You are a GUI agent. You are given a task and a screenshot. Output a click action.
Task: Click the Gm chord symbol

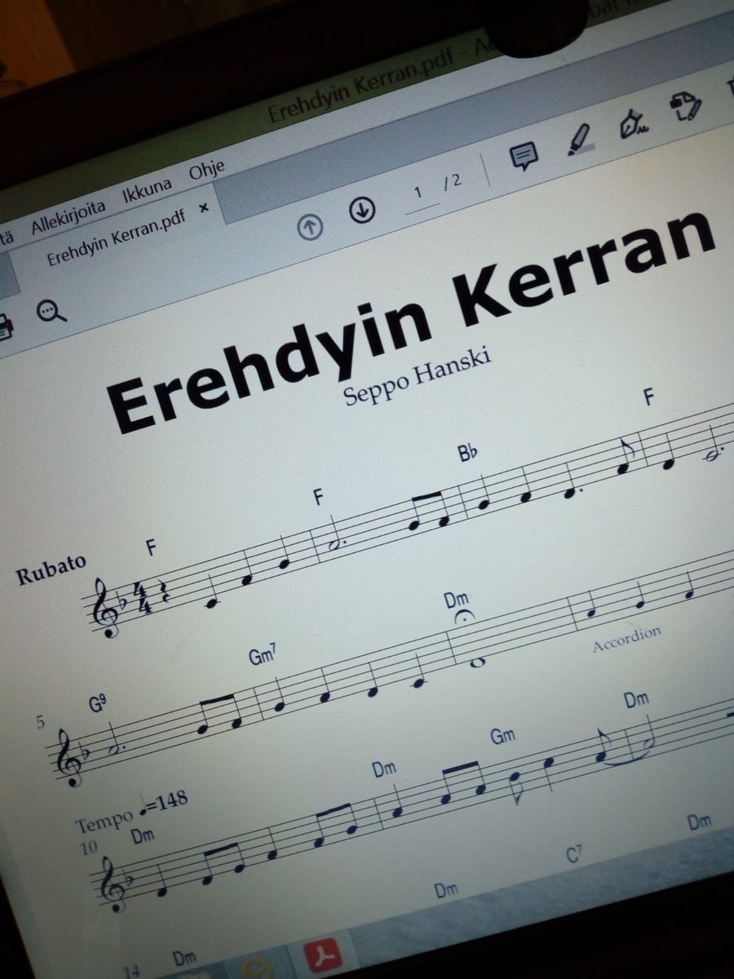click(503, 737)
